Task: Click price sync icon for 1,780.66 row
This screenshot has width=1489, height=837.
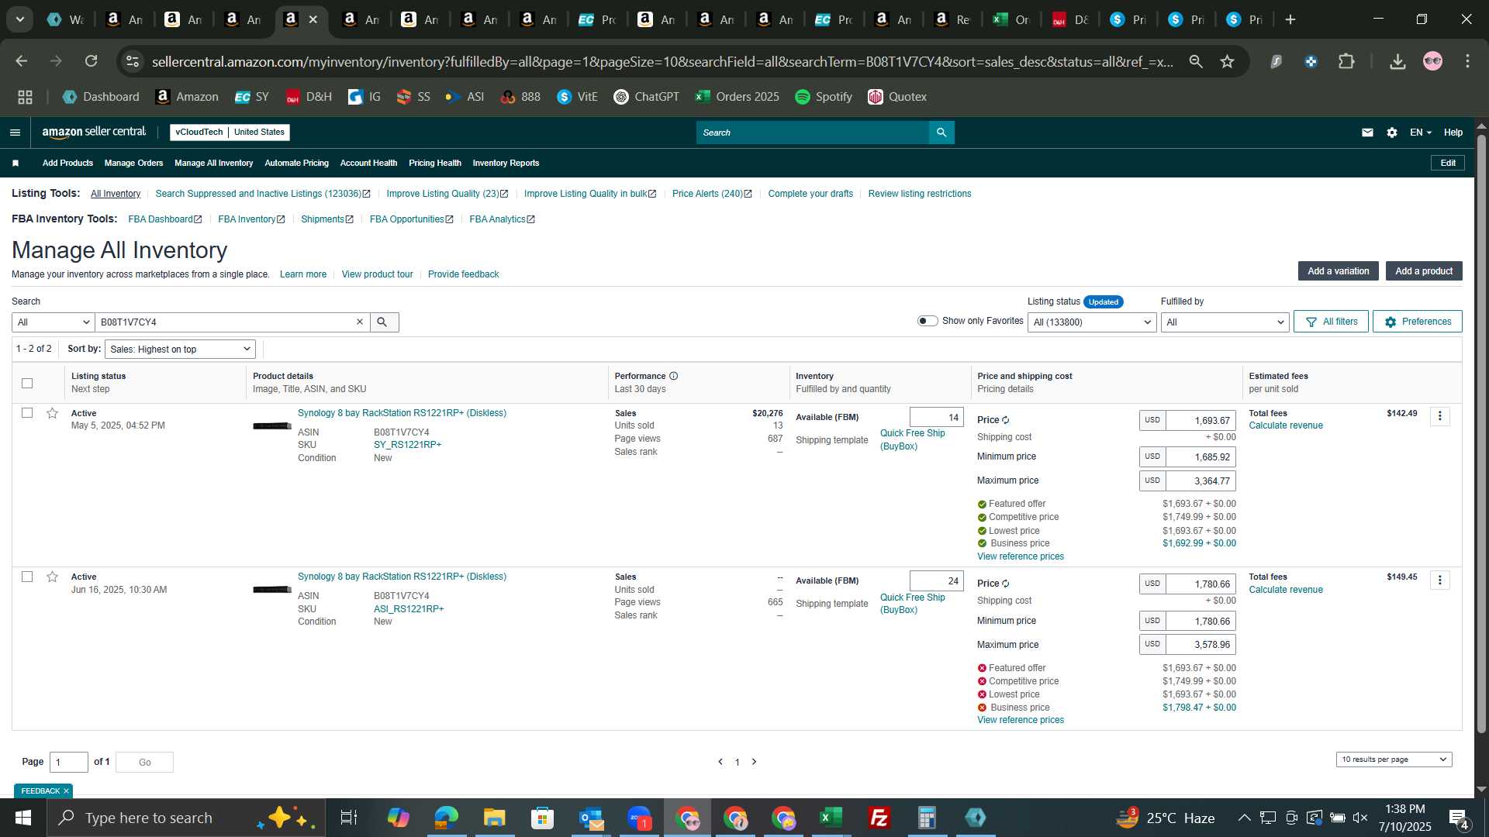Action: click(1006, 584)
